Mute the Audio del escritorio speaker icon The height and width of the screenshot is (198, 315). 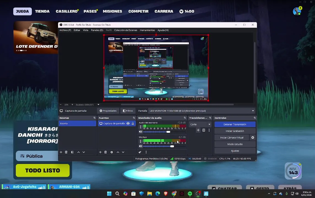tap(140, 132)
